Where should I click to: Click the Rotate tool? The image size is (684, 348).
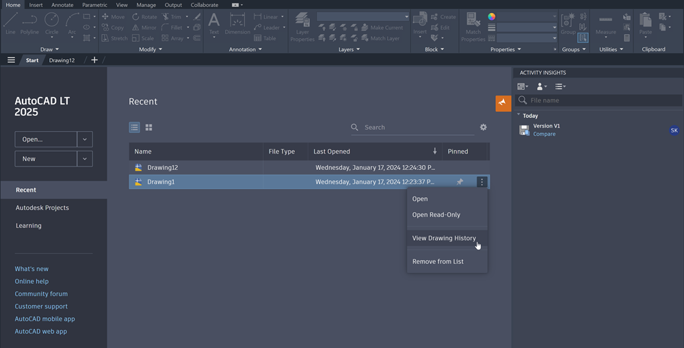pos(144,17)
